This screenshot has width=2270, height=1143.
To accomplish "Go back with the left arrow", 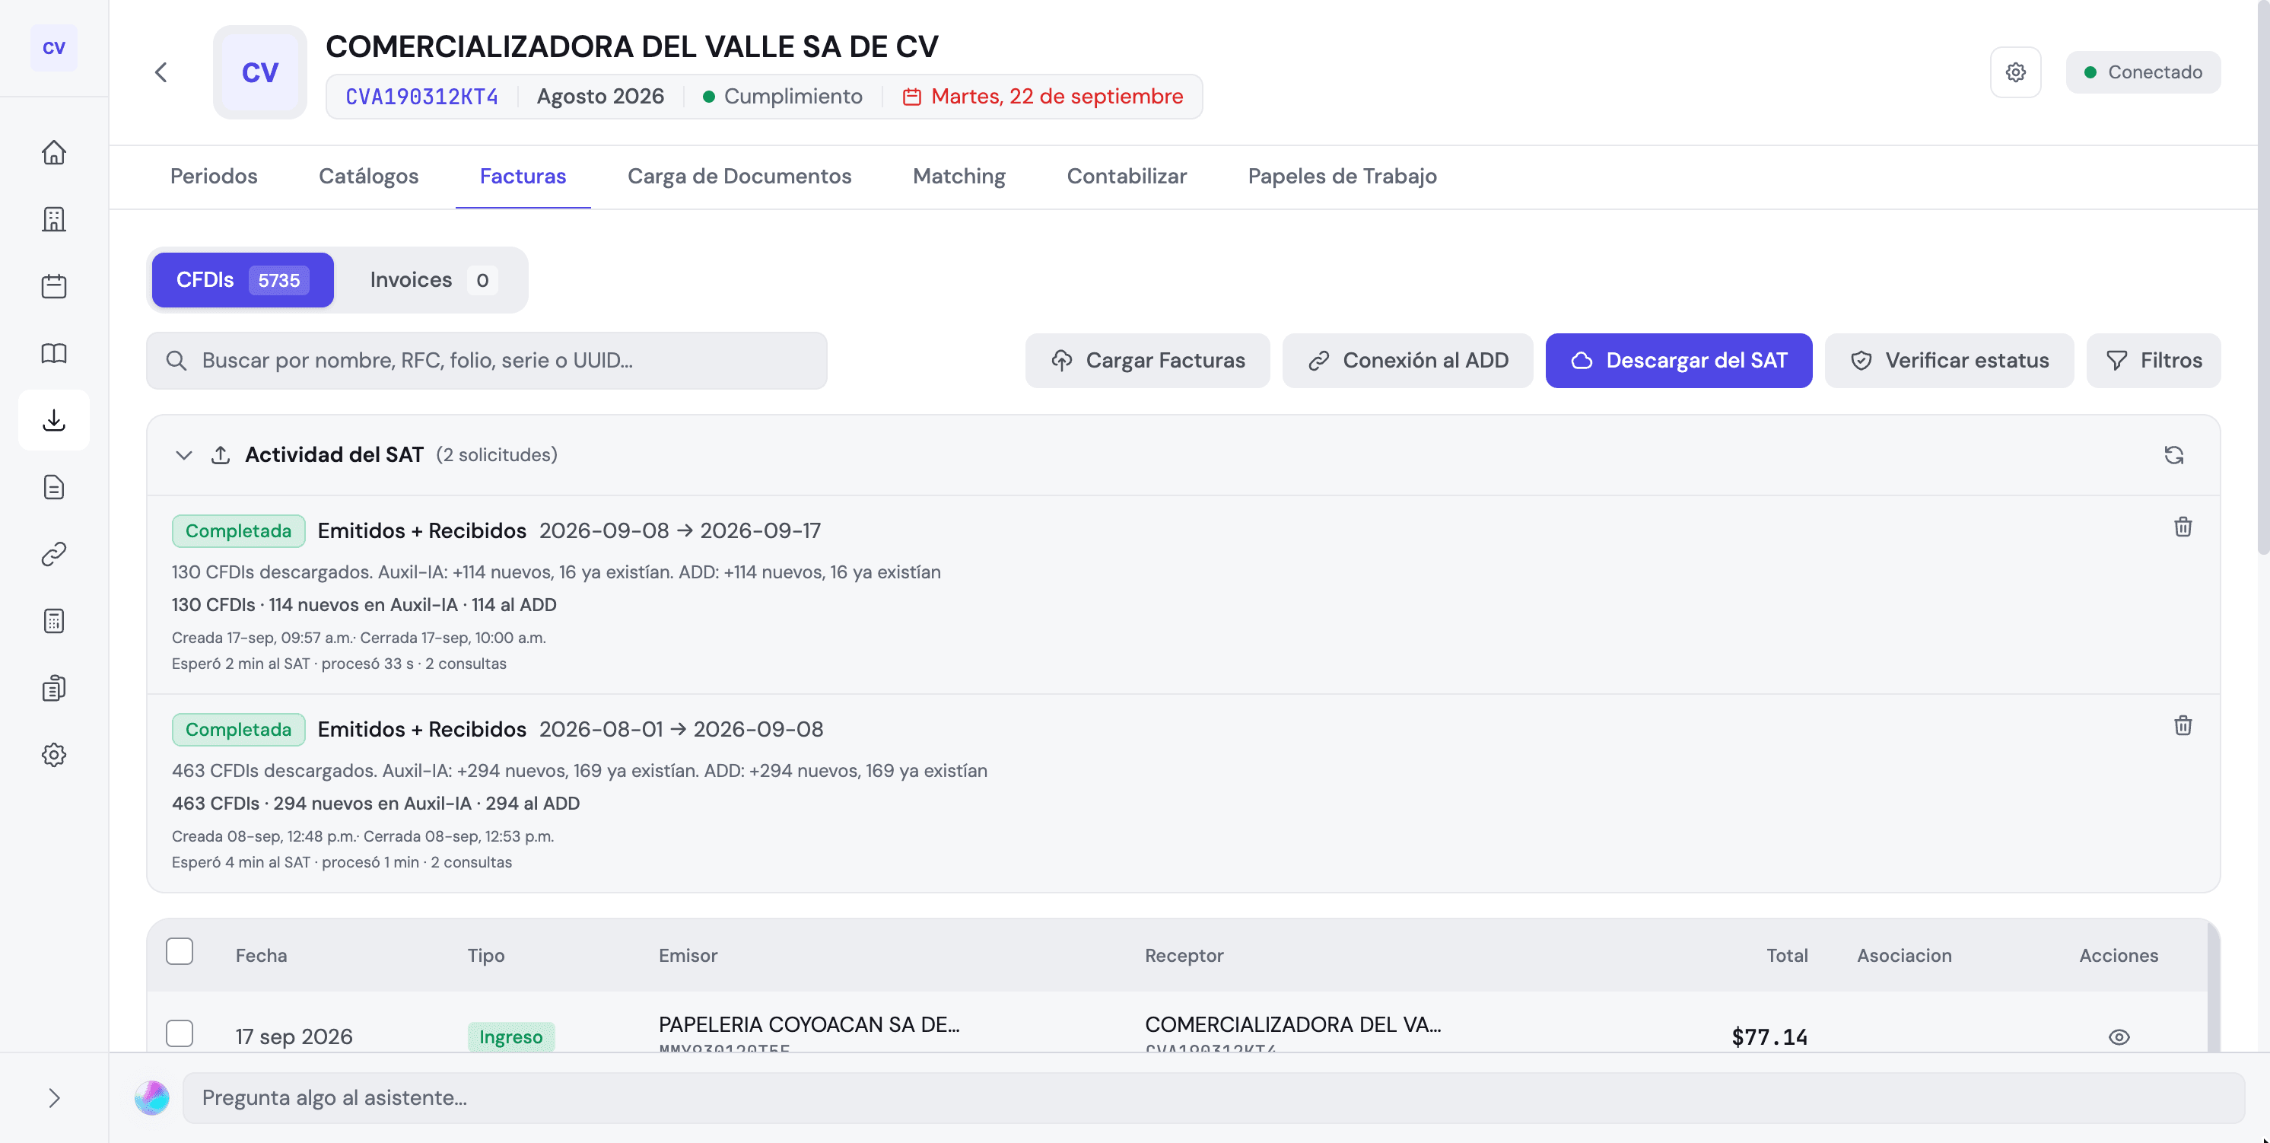I will click(161, 72).
